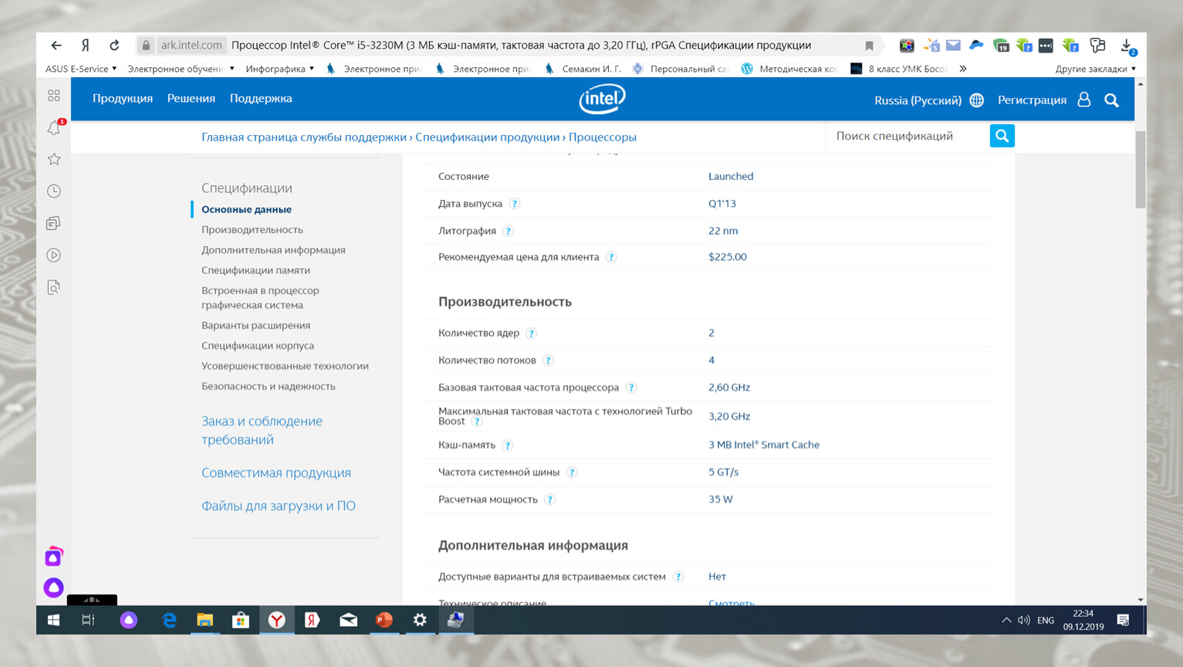Click the blue specification search button
Viewport: 1183px width, 667px height.
1002,136
